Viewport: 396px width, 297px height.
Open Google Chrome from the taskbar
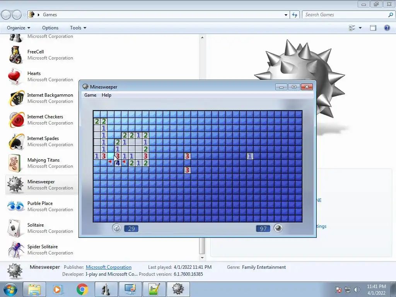pyautogui.click(x=82, y=289)
